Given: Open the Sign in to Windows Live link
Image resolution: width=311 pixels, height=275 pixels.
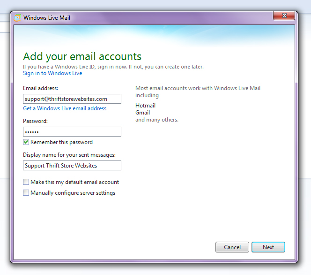Looking at the screenshot, I should [52, 73].
